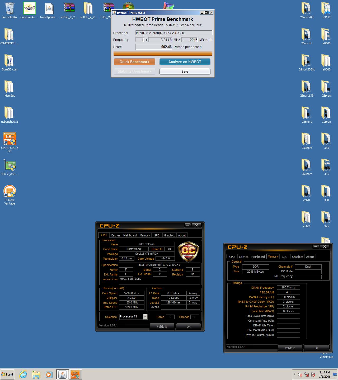This screenshot has height=380, width=338.
Task: Click the network disconnected tray icon
Action: [x=307, y=374]
